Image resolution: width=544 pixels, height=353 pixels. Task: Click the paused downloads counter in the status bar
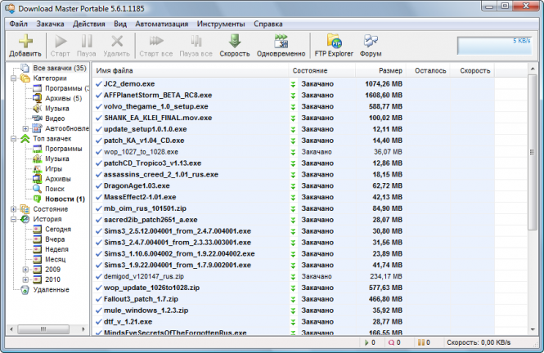pyautogui.click(x=424, y=342)
